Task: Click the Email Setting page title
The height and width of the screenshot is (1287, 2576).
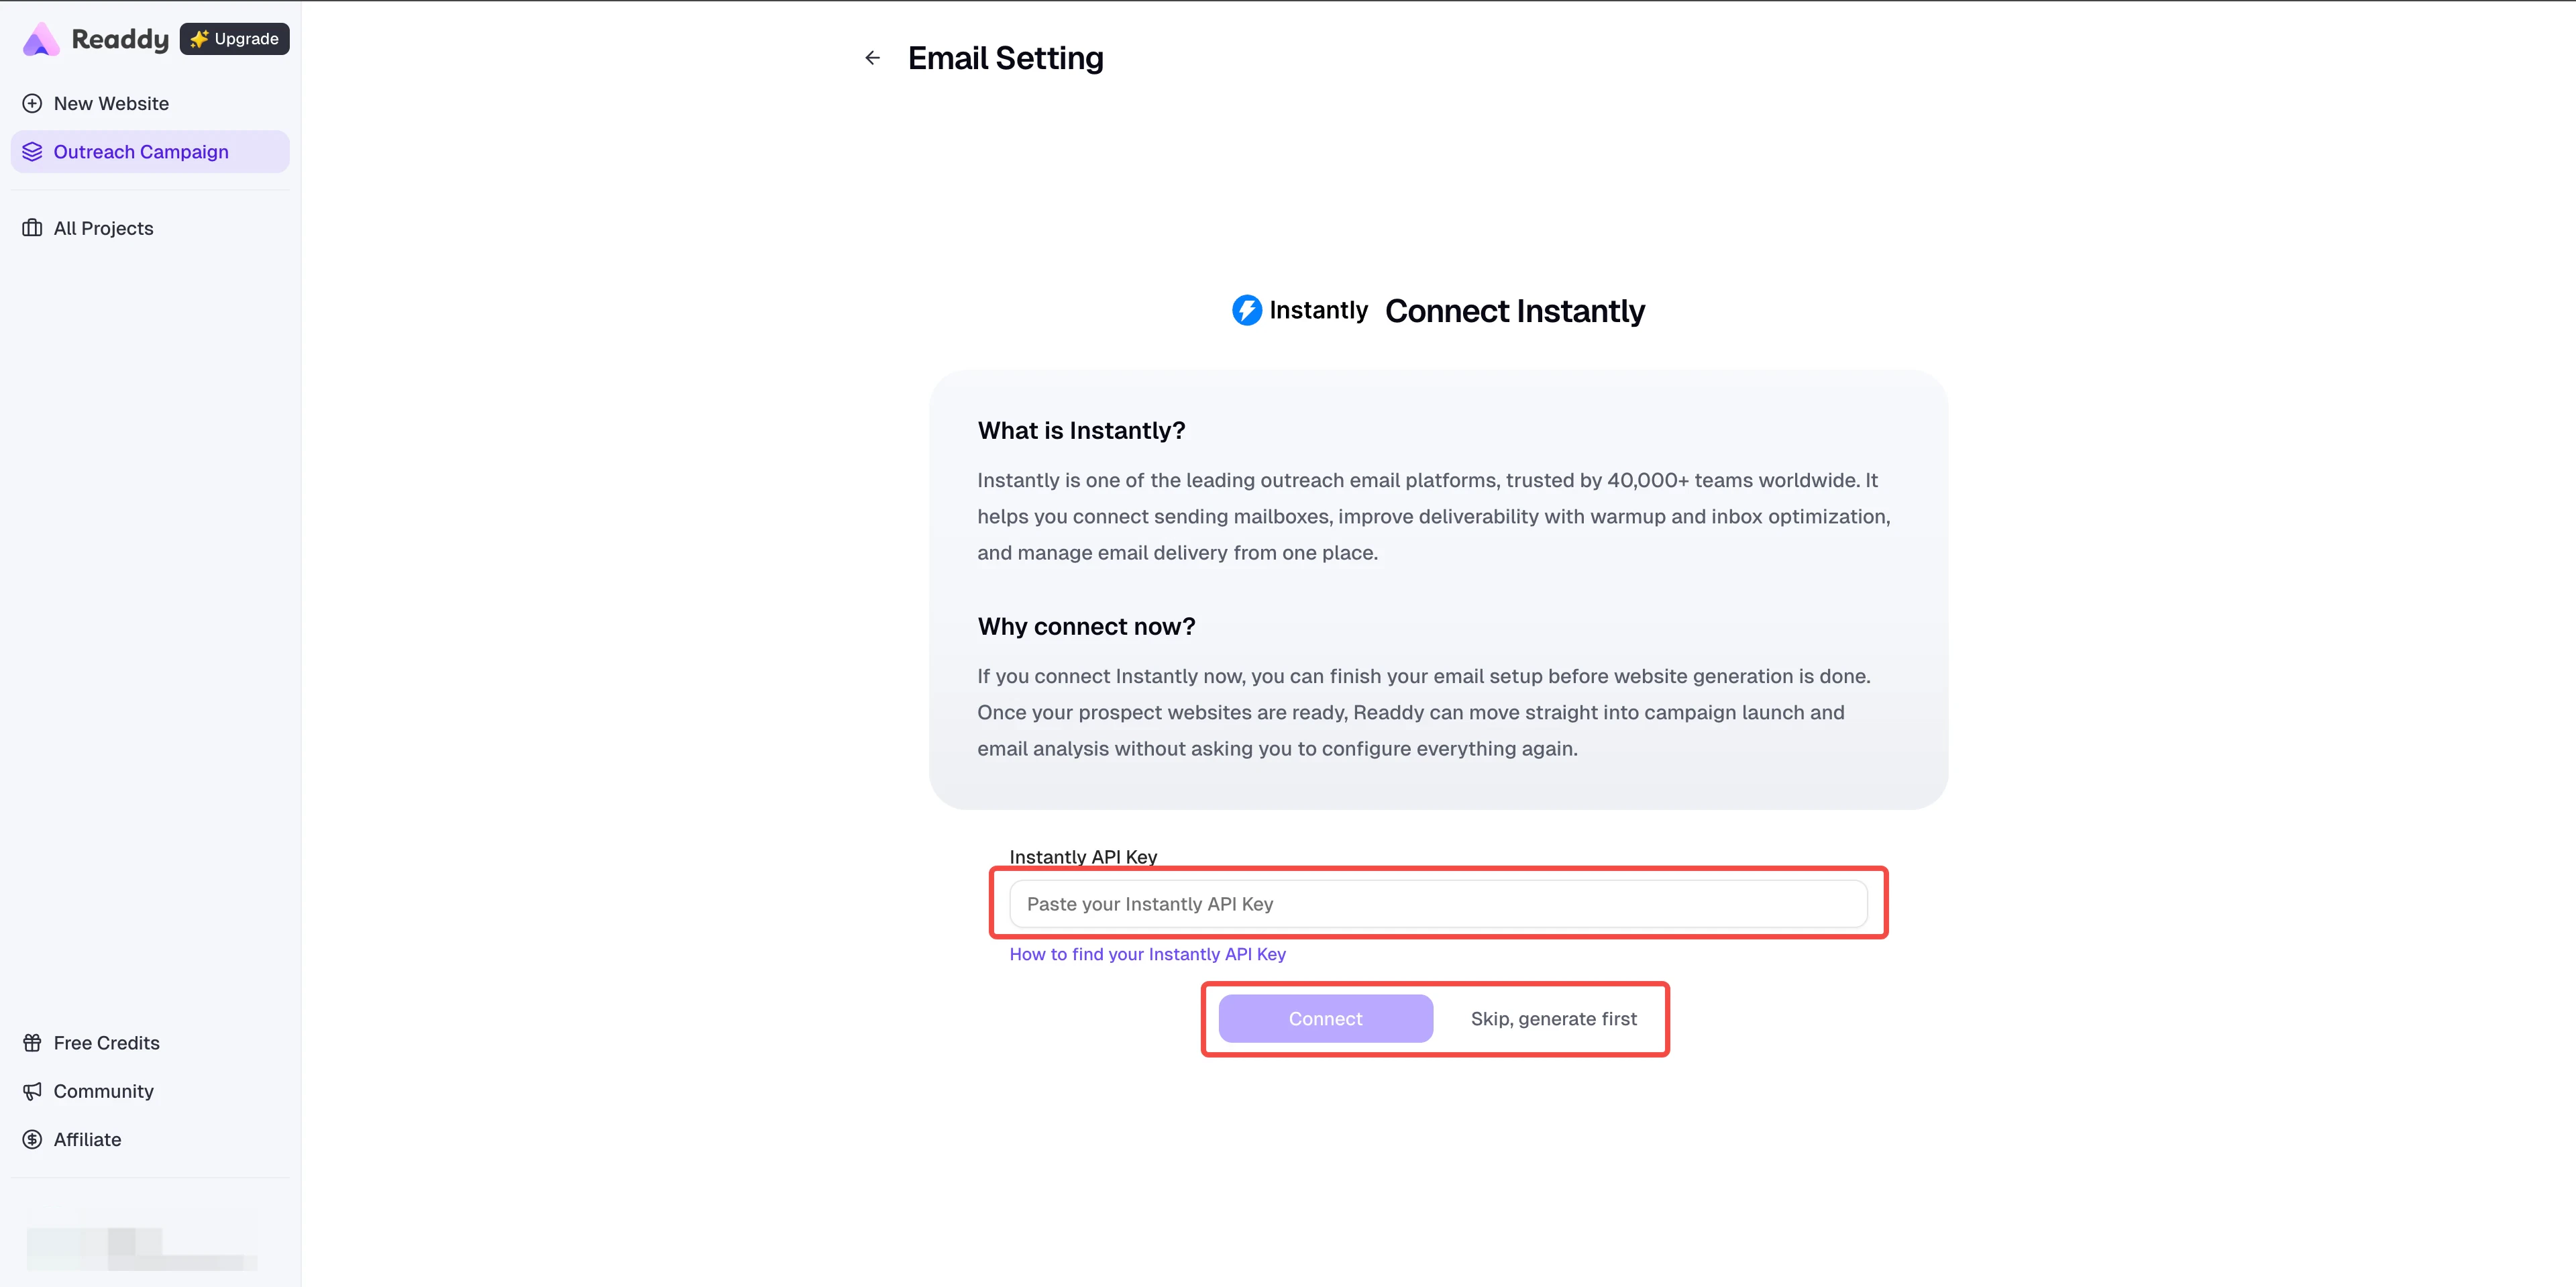Action: tap(1005, 57)
